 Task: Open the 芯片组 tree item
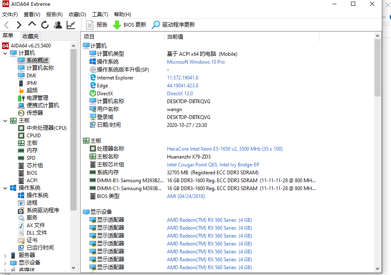click(30, 166)
